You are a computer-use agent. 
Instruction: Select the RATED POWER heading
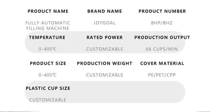[x=104, y=37]
